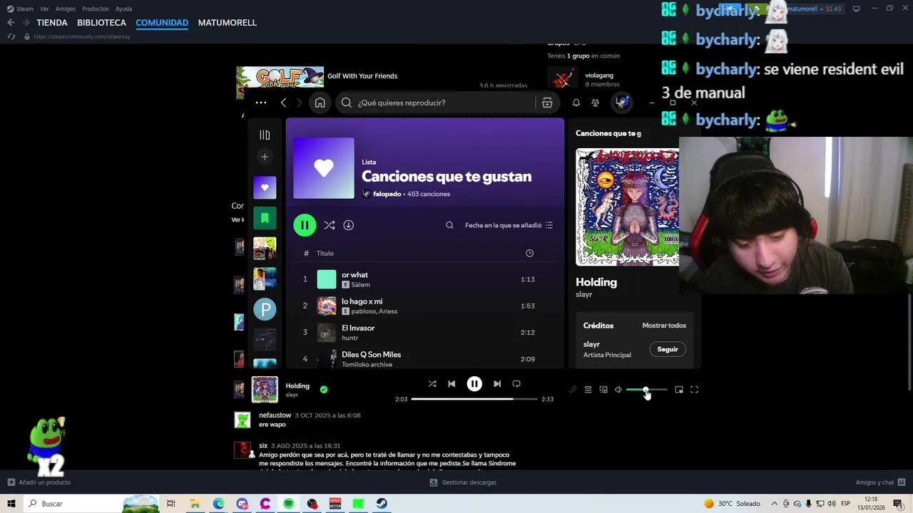913x513 pixels.
Task: Pause the Canciones que te gustan playlist
Action: 305,225
